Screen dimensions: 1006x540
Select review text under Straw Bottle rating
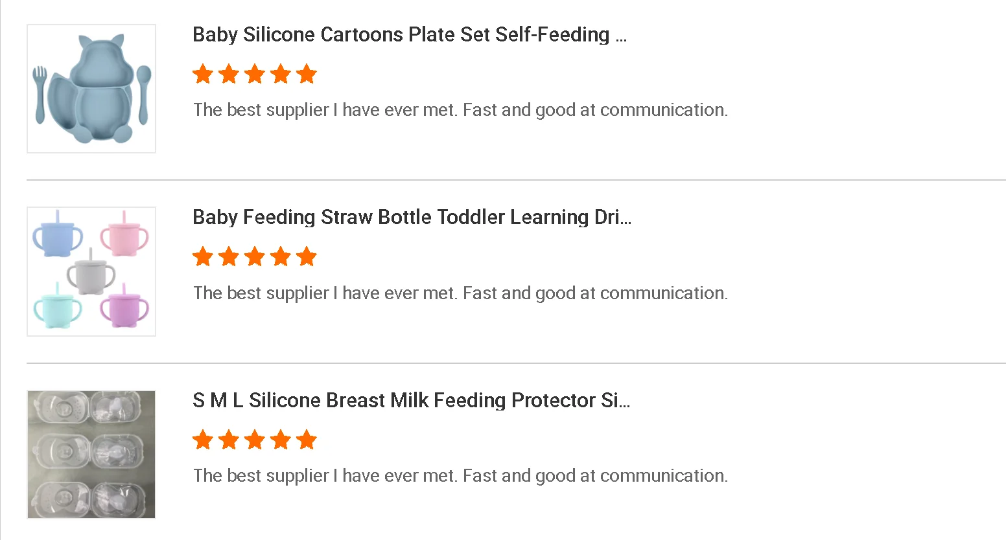pos(460,293)
